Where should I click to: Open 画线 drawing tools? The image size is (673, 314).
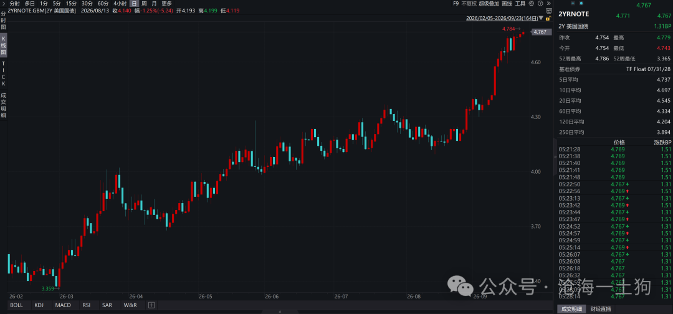(x=507, y=4)
